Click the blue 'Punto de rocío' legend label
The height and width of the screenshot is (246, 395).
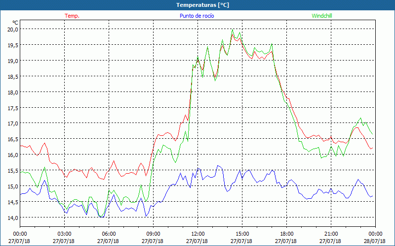click(197, 16)
